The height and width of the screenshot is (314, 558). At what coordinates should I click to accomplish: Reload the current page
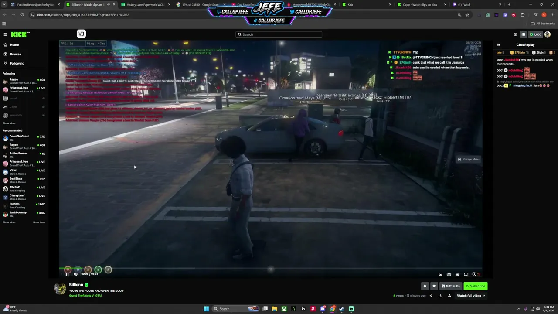(22, 15)
